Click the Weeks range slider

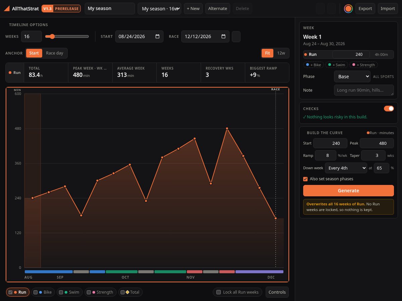tap(67, 36)
